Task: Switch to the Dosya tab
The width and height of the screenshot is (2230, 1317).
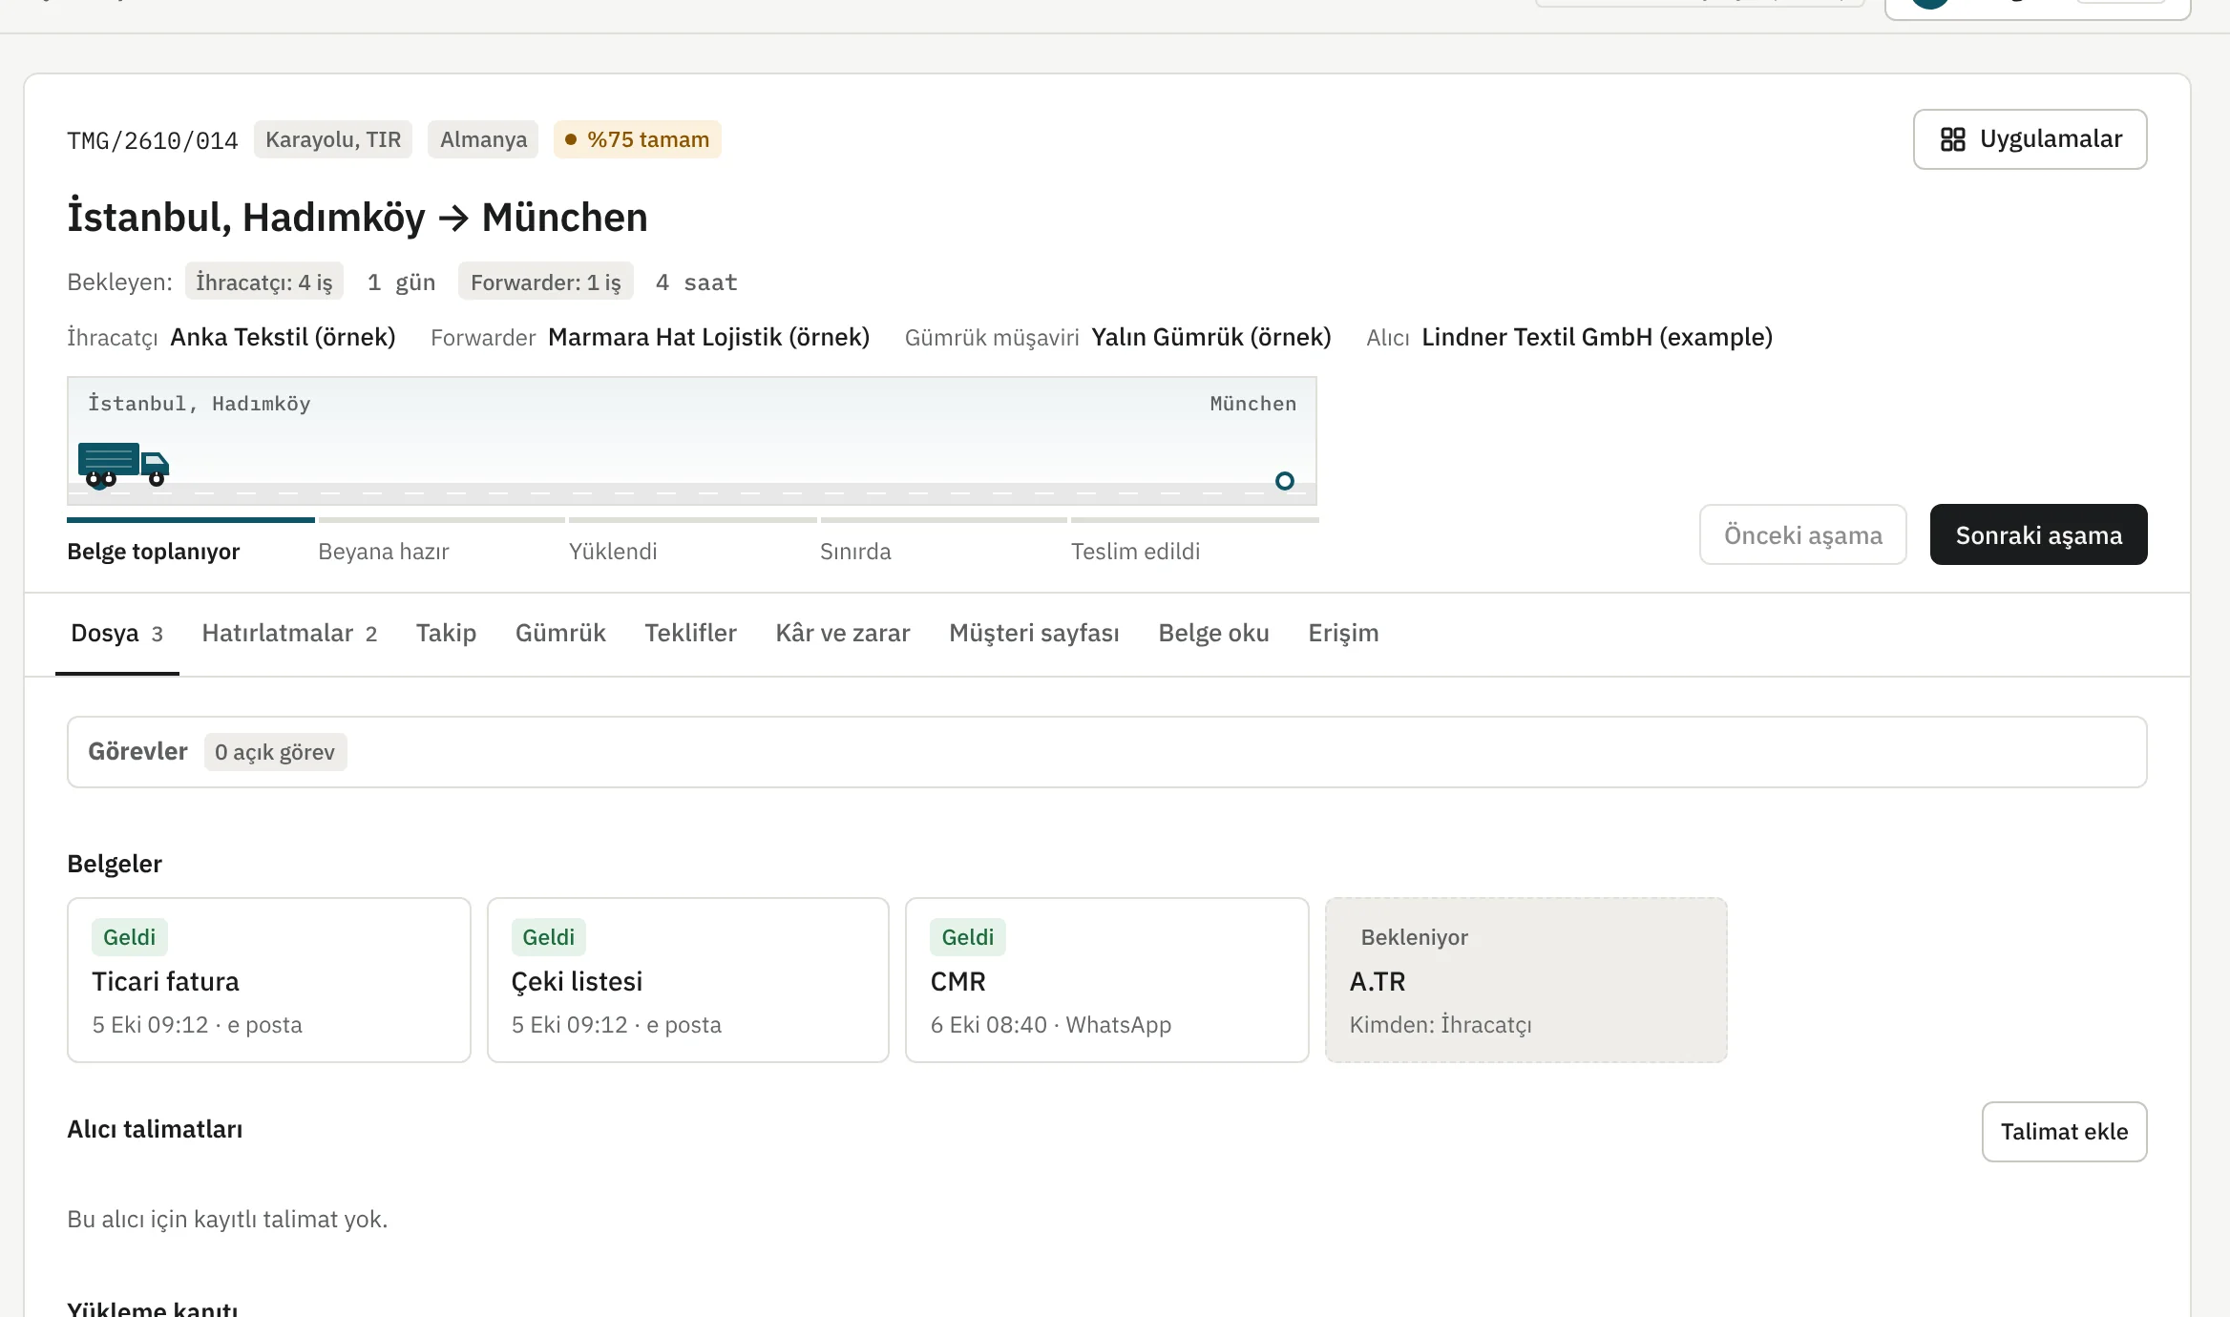Action: tap(117, 634)
